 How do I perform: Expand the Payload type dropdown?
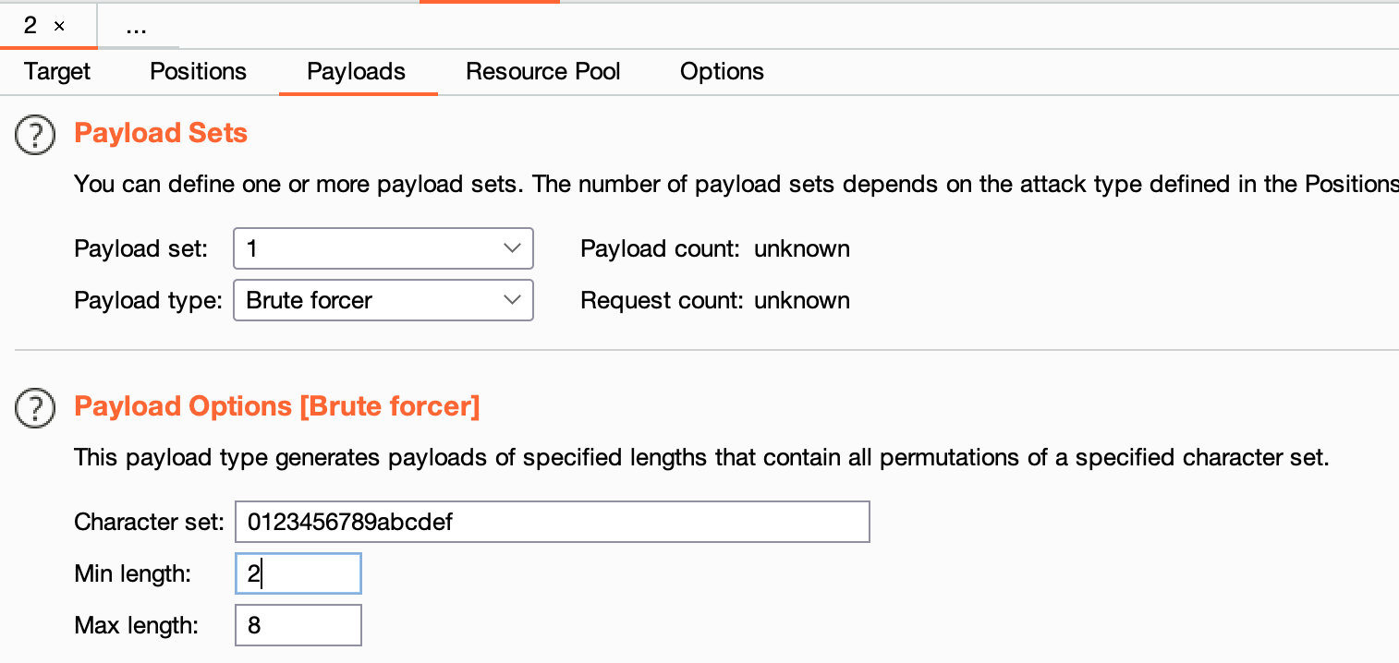(383, 300)
